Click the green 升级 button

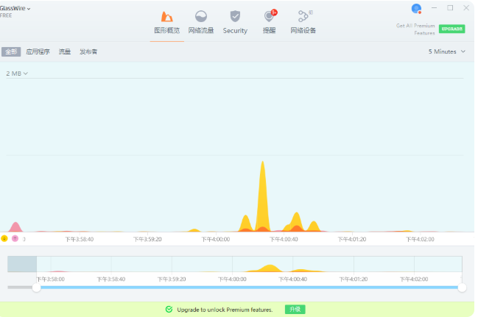pos(295,310)
